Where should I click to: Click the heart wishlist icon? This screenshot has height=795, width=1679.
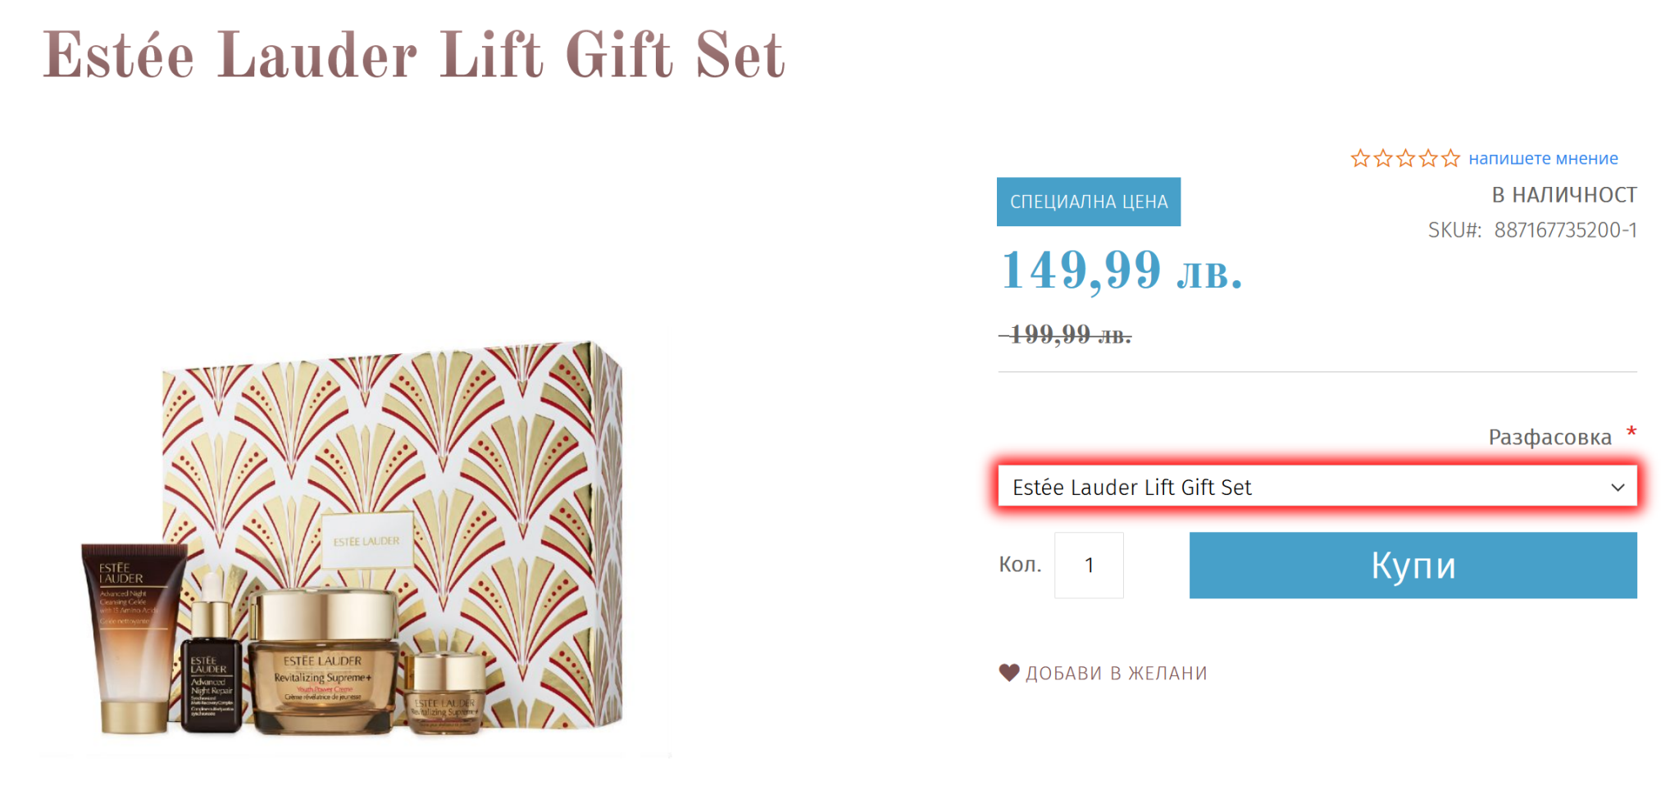pos(1009,673)
